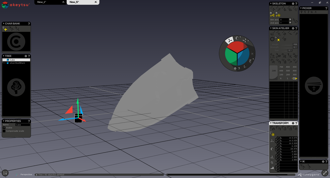
Task: Click the .900 weight preset
Action: point(294,67)
